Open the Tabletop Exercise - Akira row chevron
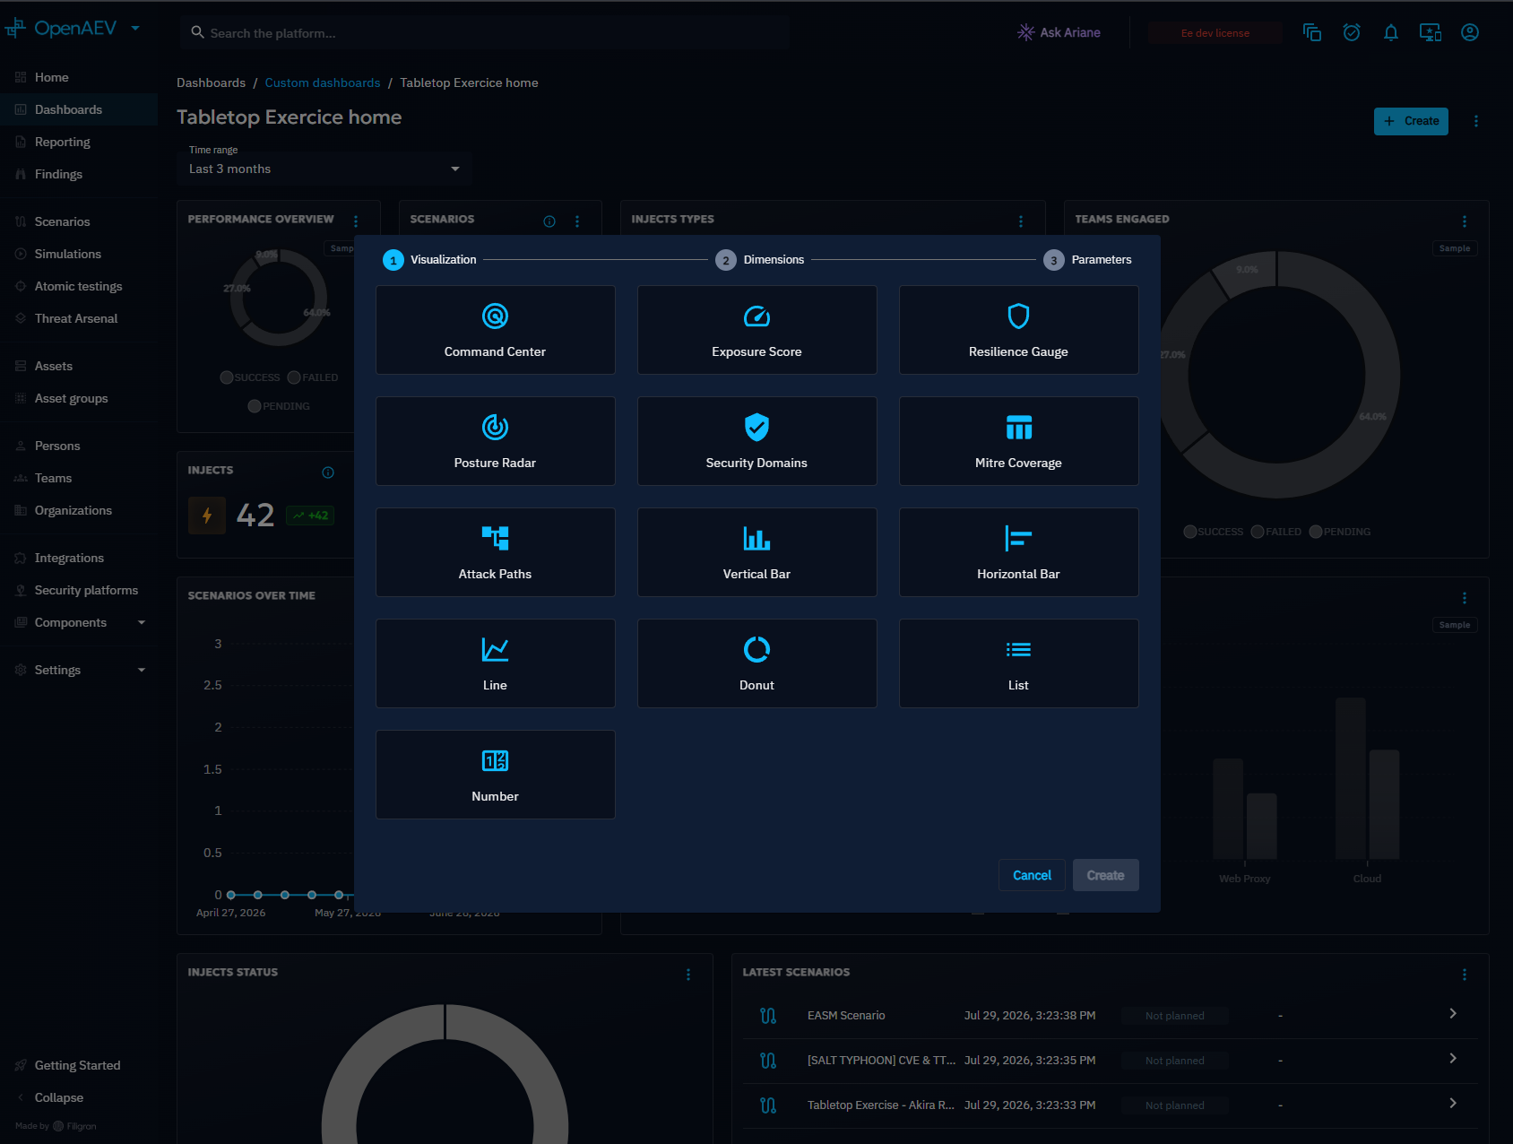 (x=1453, y=1103)
